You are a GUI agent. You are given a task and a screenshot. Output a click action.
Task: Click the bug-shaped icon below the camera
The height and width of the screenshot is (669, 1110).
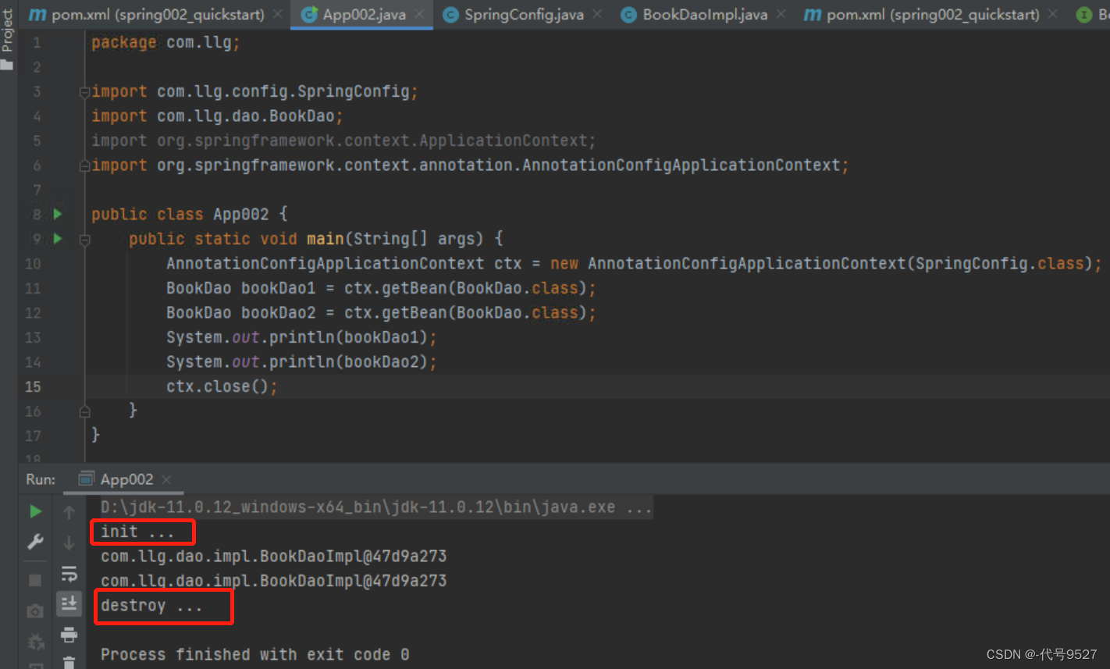(x=35, y=642)
